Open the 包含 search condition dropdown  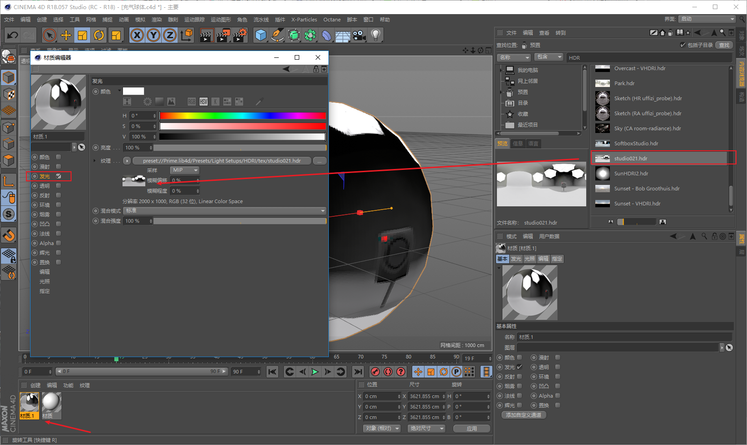549,57
